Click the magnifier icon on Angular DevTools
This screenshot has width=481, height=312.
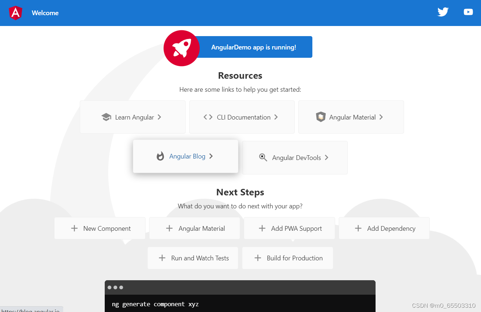pyautogui.click(x=263, y=157)
